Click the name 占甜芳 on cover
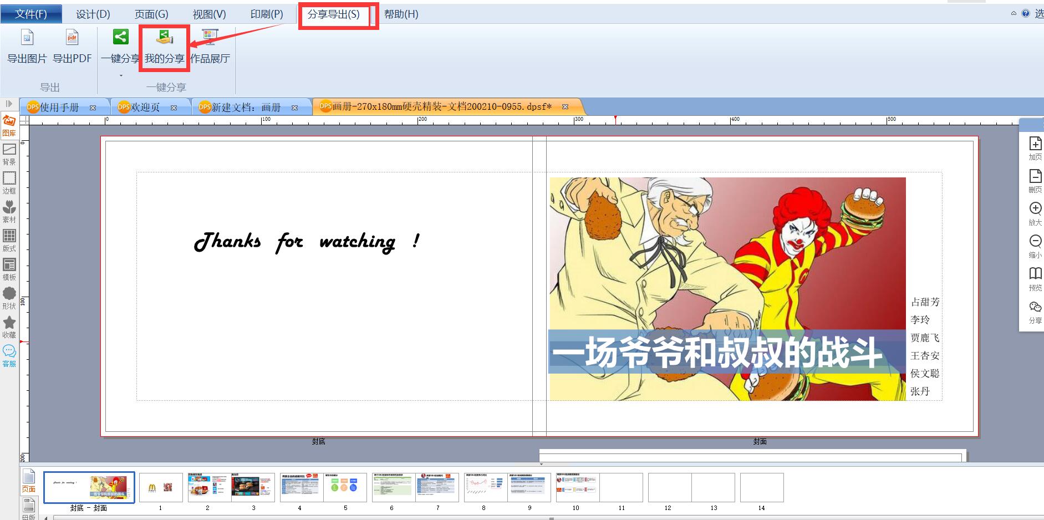Viewport: 1044px width, 520px height. [925, 302]
